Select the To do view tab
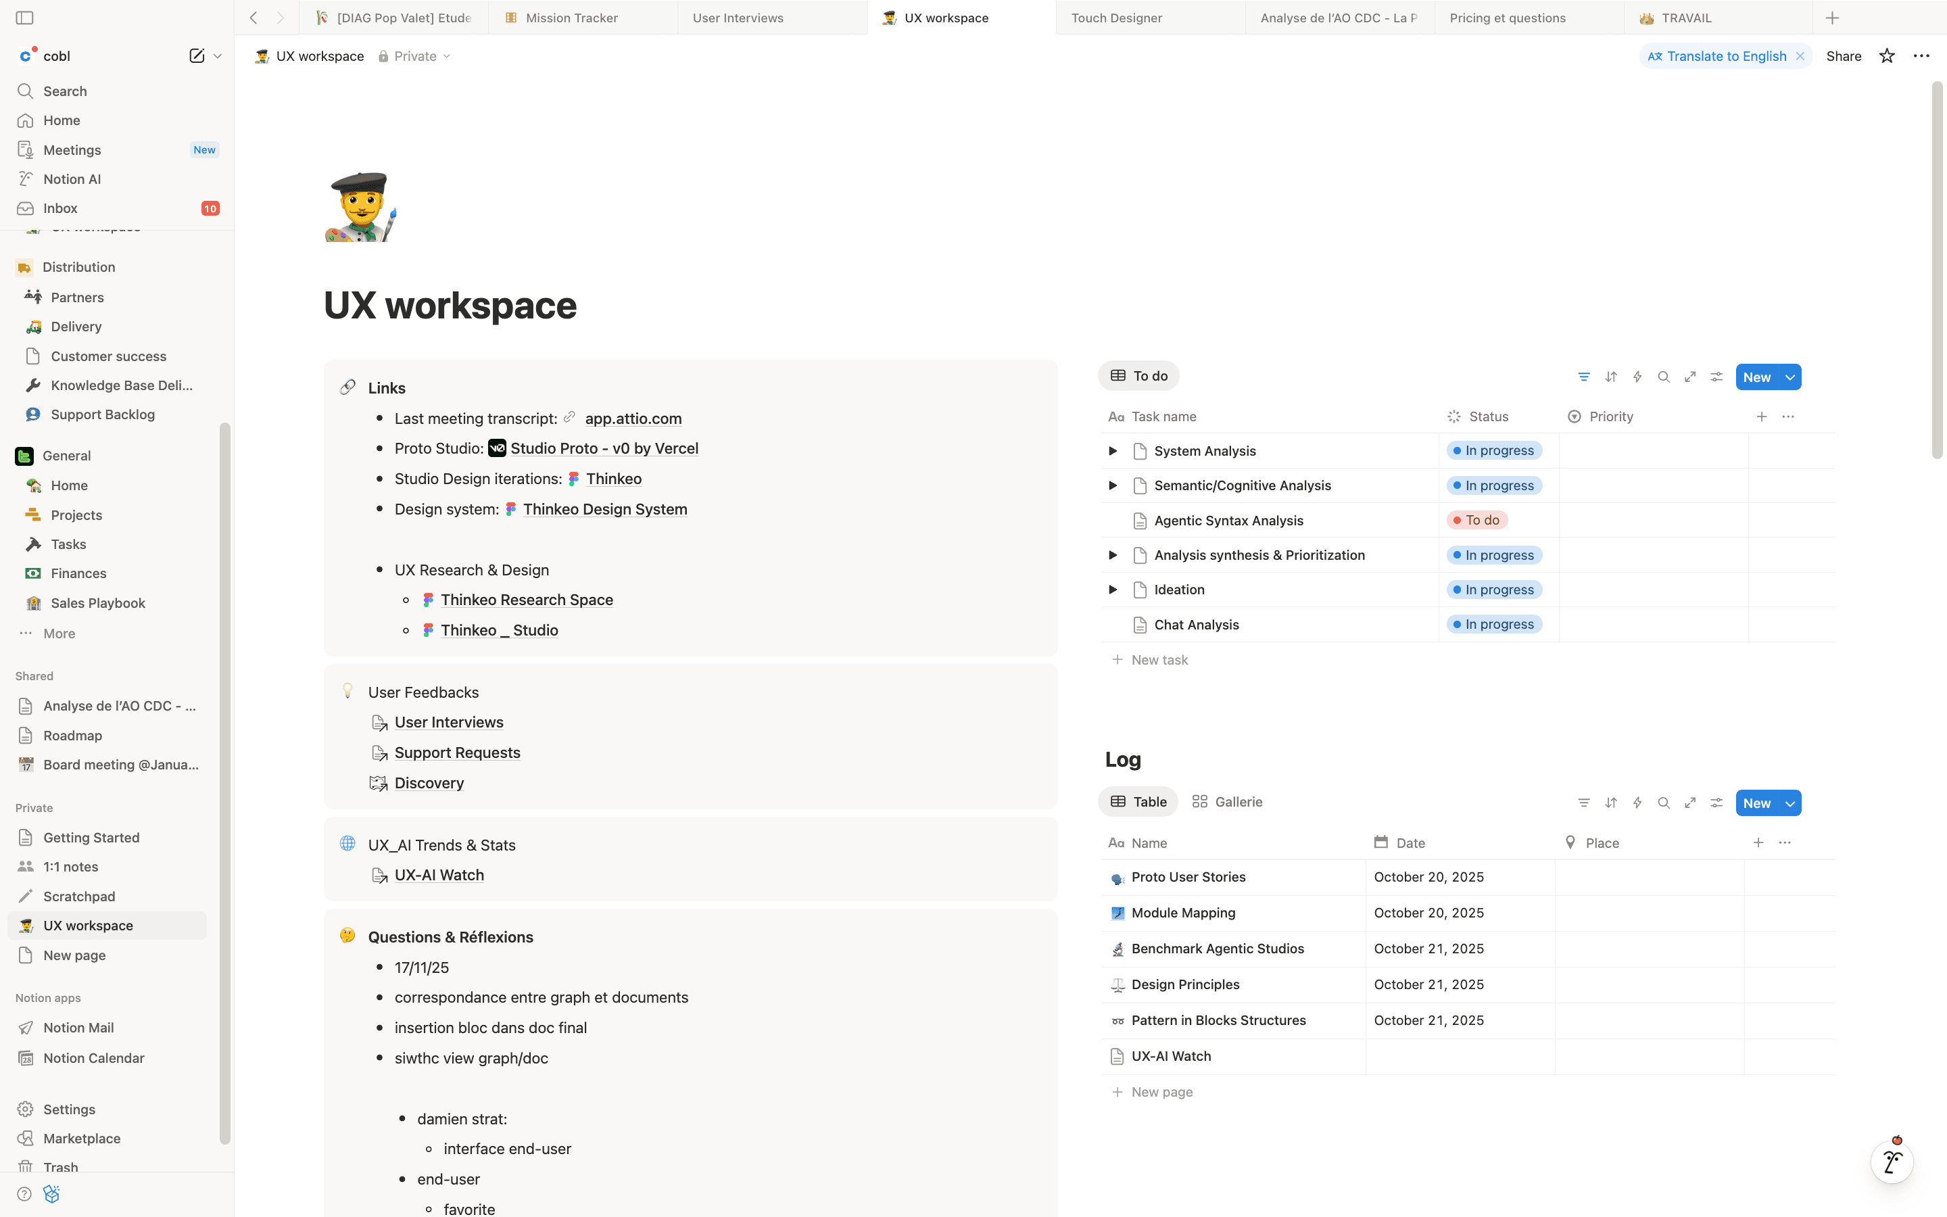This screenshot has height=1217, width=1947. point(1138,376)
